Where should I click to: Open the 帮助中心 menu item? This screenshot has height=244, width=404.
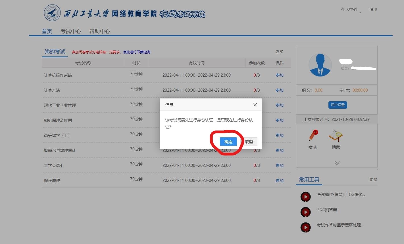click(x=99, y=31)
